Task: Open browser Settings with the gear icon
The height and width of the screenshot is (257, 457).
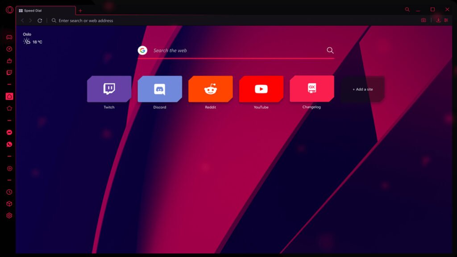Action: point(9,215)
